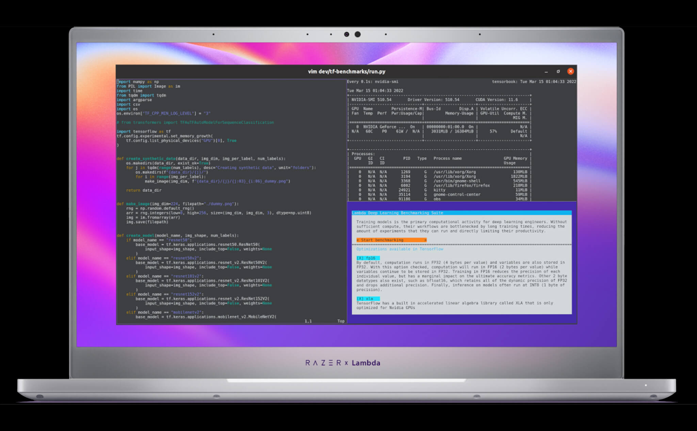The height and width of the screenshot is (431, 697).
Task: Select the 'import argparse' line
Action: pos(134,100)
